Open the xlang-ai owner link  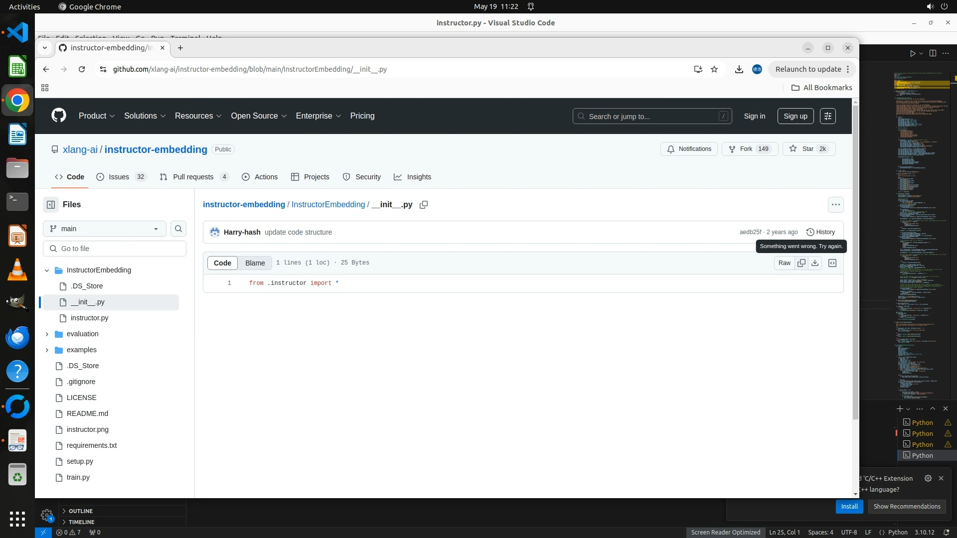coord(80,149)
